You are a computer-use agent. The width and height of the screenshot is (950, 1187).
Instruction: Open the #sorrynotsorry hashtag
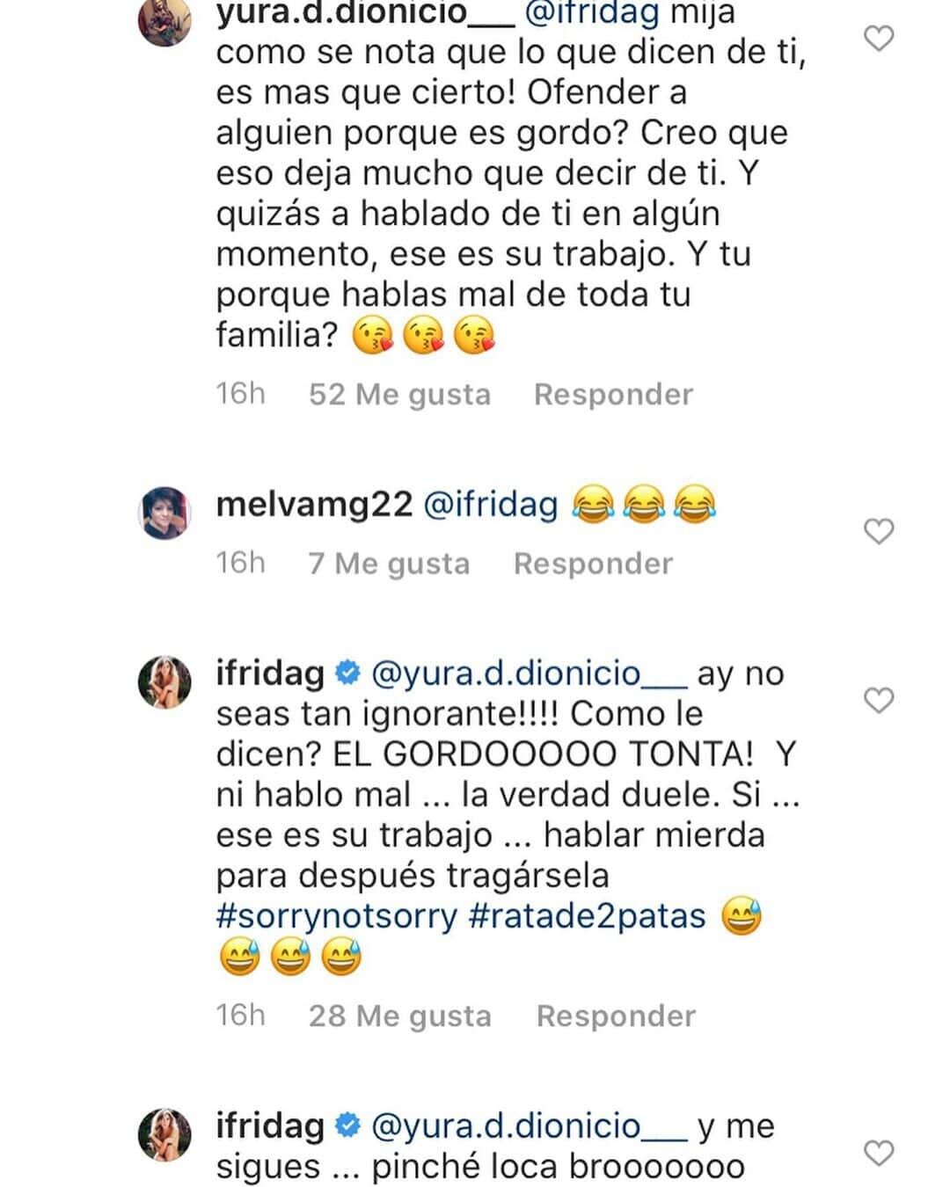pos(337,916)
